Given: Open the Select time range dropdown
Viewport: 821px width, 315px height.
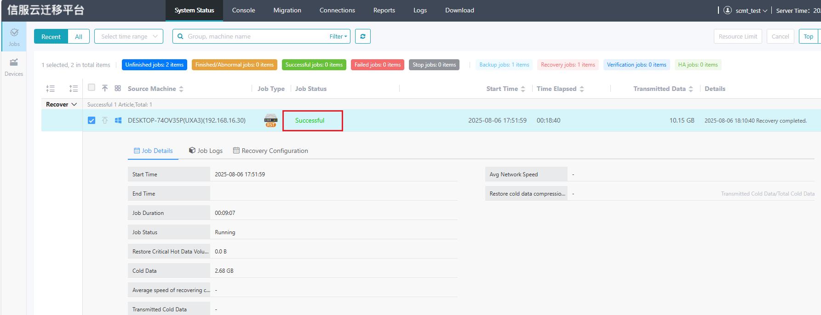Looking at the screenshot, I should 129,36.
